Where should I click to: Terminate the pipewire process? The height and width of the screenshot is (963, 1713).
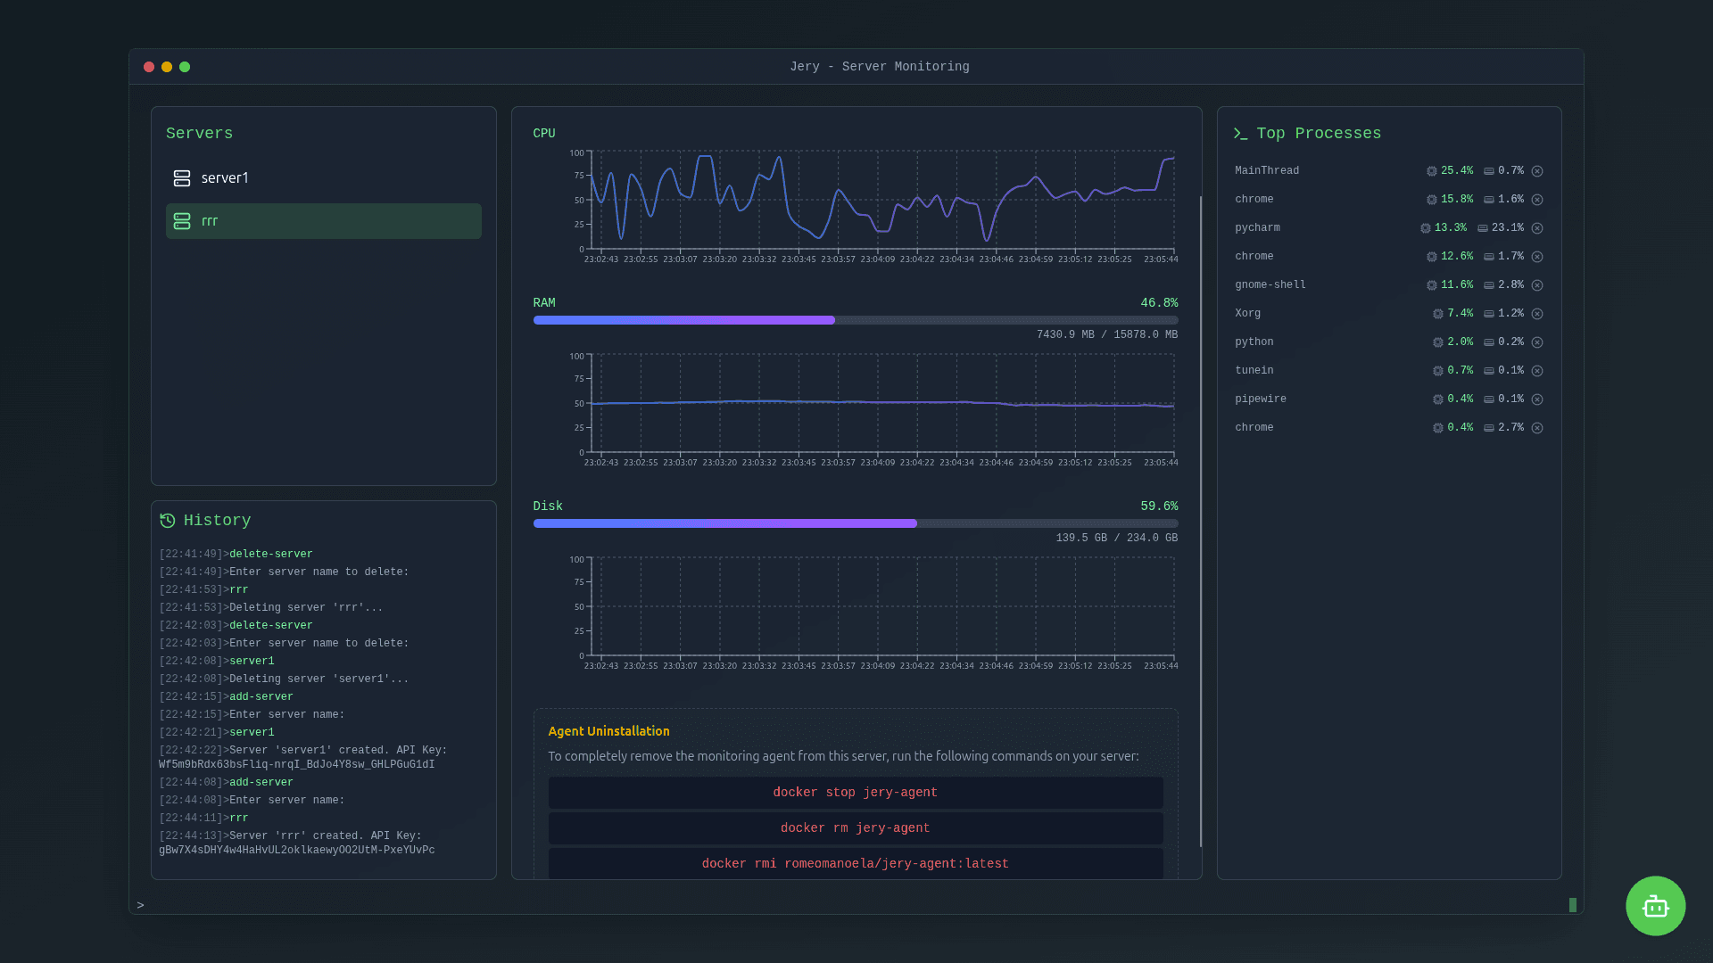pos(1537,399)
